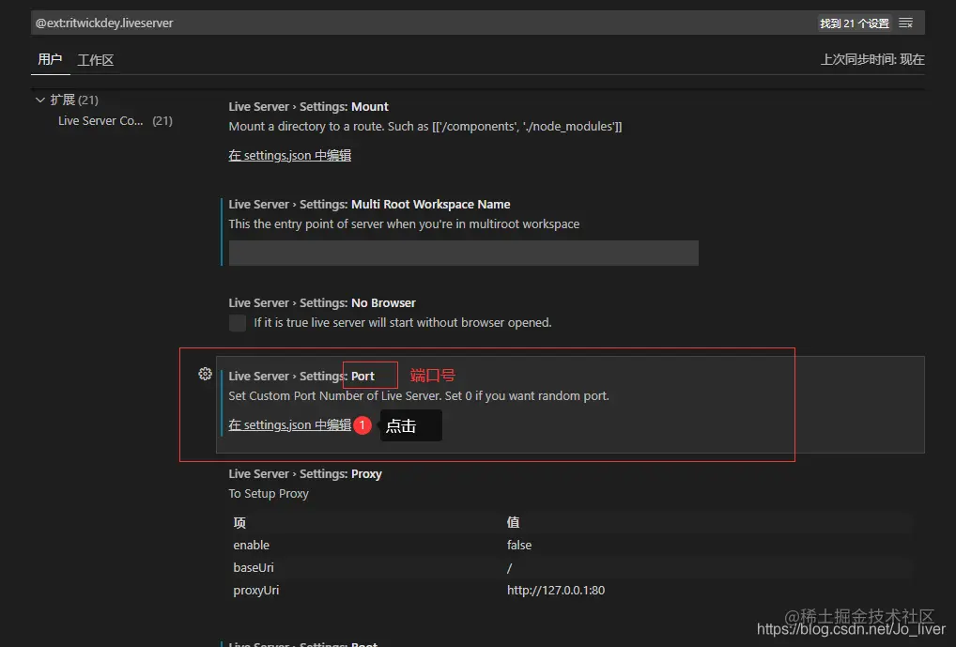Select Live Server Co... (21) tree entry
The width and height of the screenshot is (956, 647).
coord(116,121)
